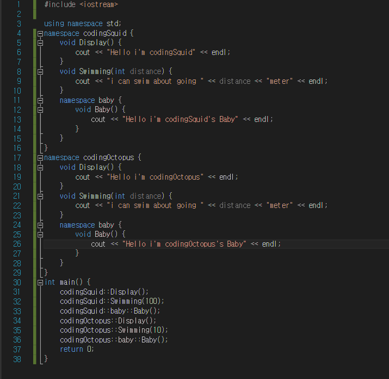Click string "Hello i'm codingOctopus" on line 19

pyautogui.click(x=155, y=177)
